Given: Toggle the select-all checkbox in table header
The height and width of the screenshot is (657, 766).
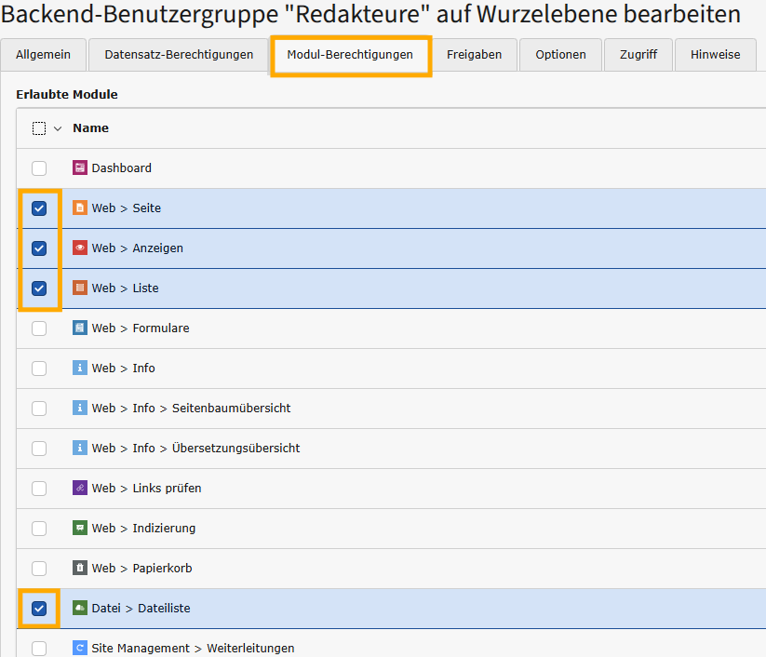Looking at the screenshot, I should point(39,128).
